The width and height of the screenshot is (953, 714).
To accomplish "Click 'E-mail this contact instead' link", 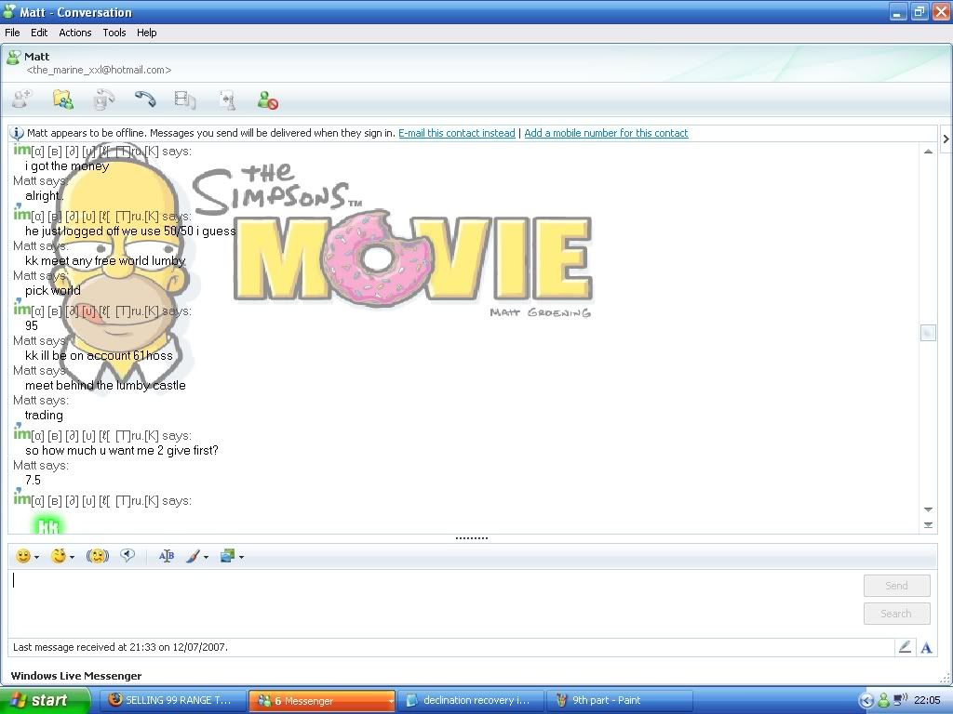I will (456, 133).
